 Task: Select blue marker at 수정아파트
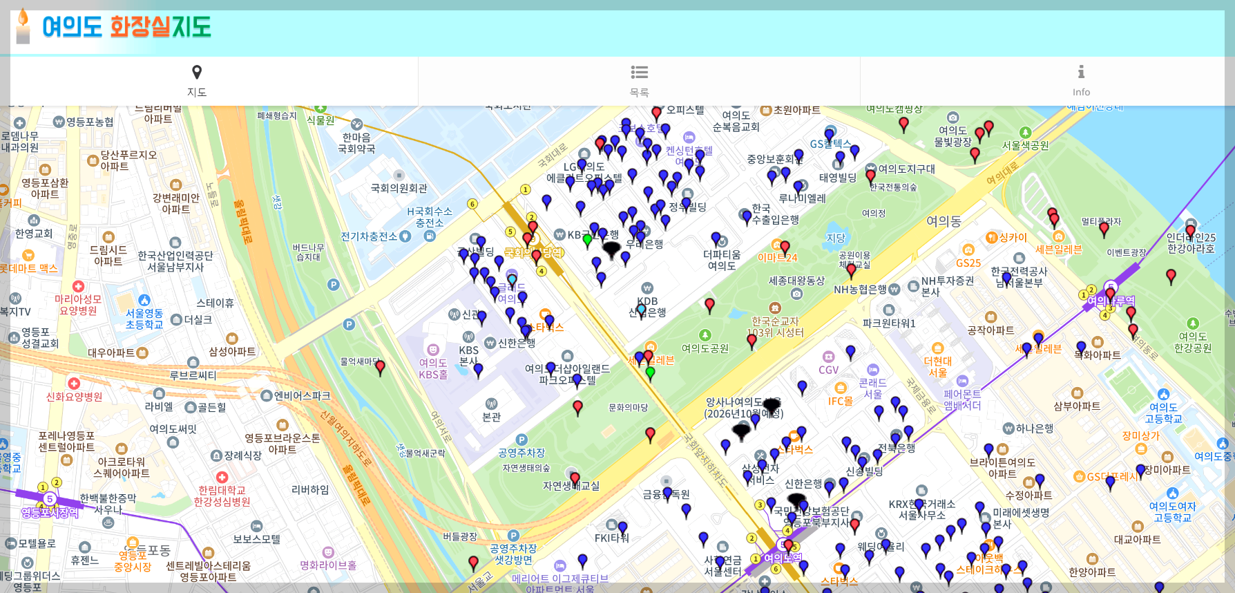pyautogui.click(x=1040, y=480)
